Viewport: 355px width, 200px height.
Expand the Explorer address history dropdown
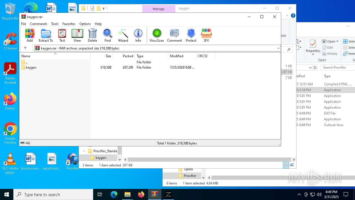click(x=310, y=67)
